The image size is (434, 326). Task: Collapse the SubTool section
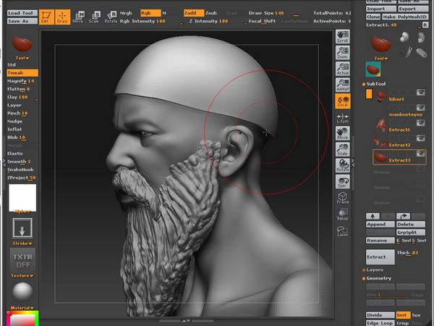pyautogui.click(x=377, y=83)
